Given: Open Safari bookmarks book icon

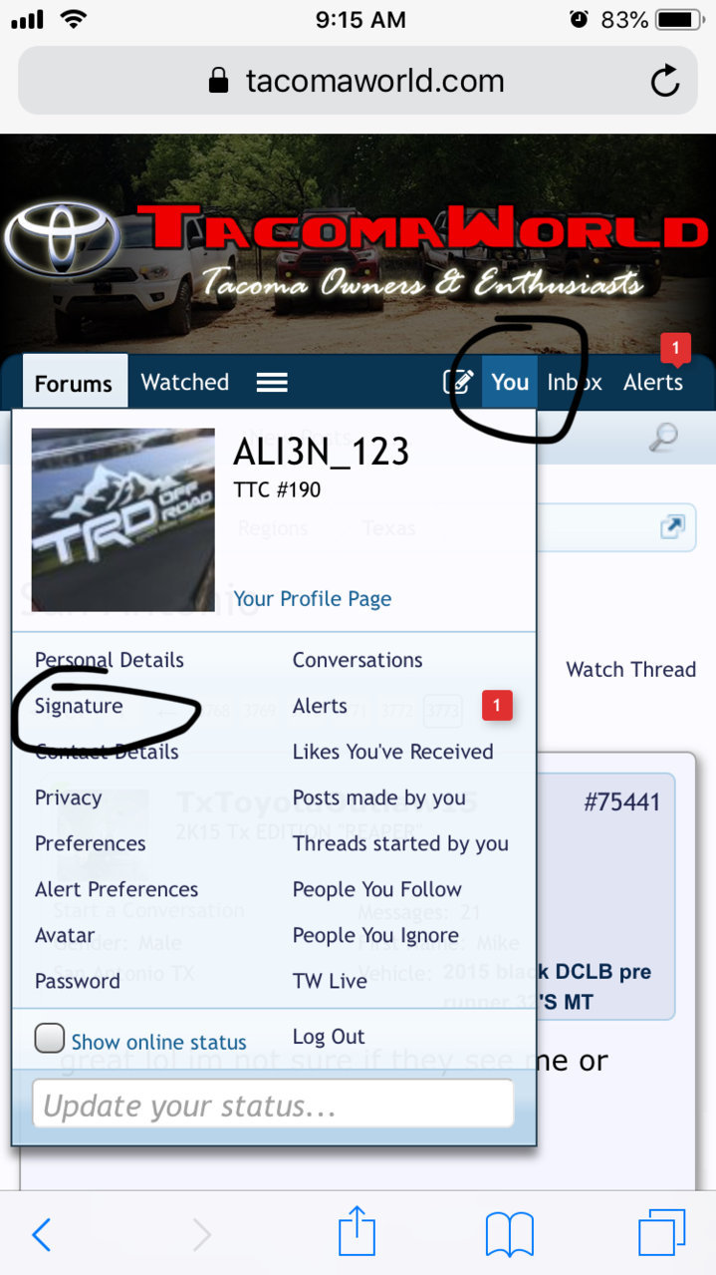Looking at the screenshot, I should (x=510, y=1235).
